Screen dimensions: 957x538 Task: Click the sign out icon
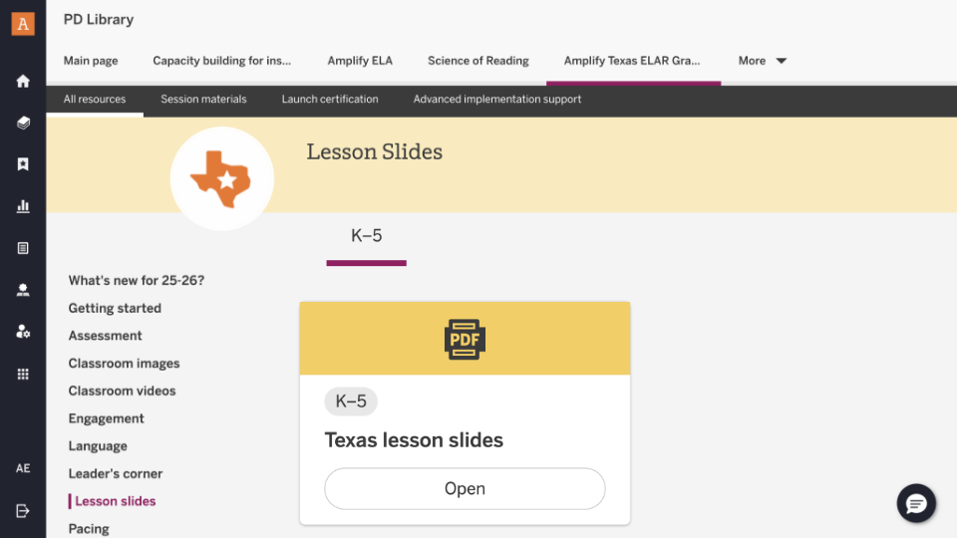click(23, 511)
